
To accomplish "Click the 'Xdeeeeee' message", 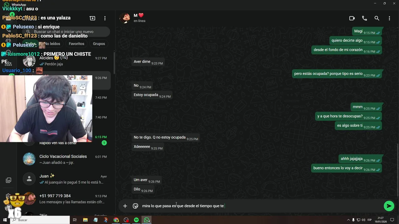I will (x=148, y=147).
